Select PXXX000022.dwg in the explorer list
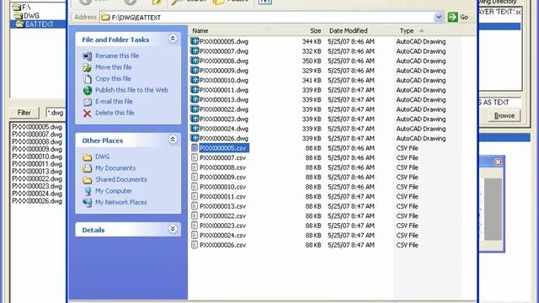539x303 pixels. pyautogui.click(x=224, y=109)
